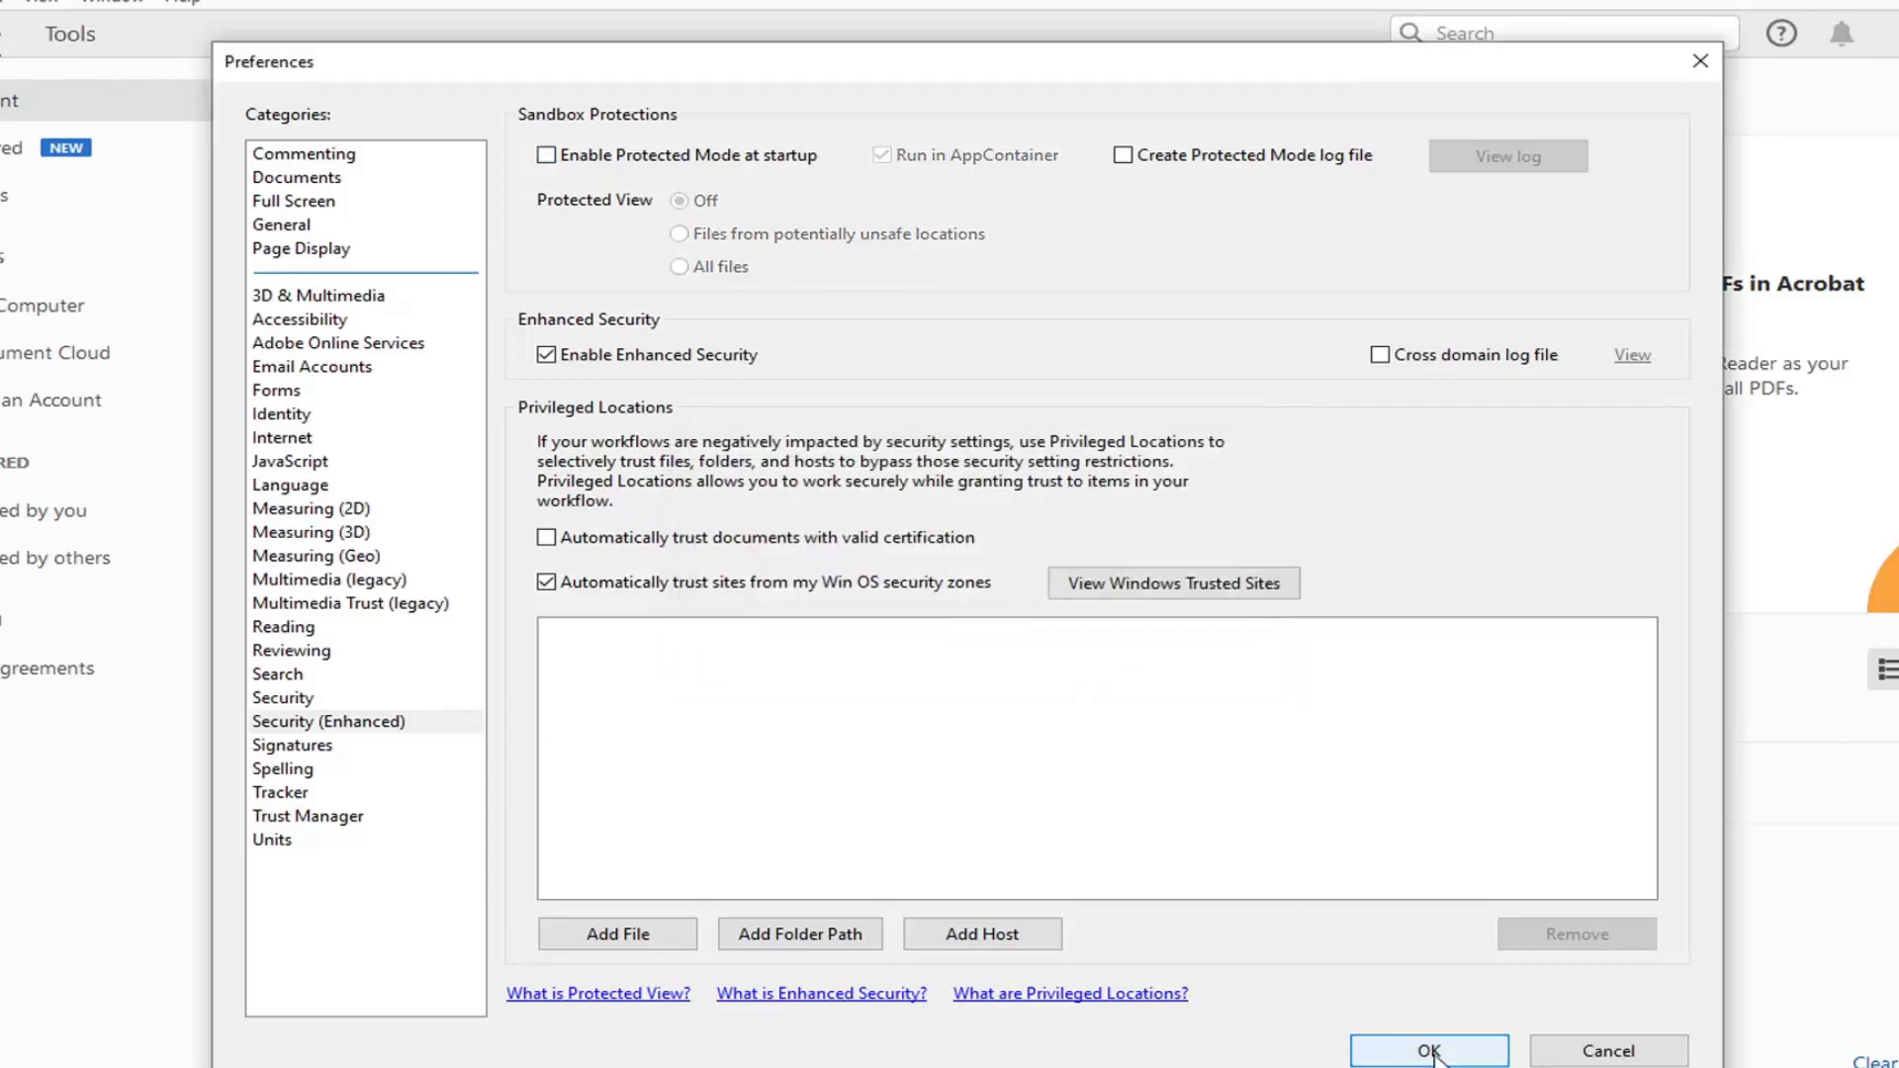Toggle Cross domain log file checkbox
The width and height of the screenshot is (1899, 1068).
[x=1381, y=355]
